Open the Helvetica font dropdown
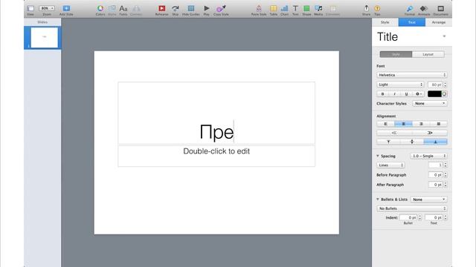This screenshot has width=476, height=267. pyautogui.click(x=411, y=75)
